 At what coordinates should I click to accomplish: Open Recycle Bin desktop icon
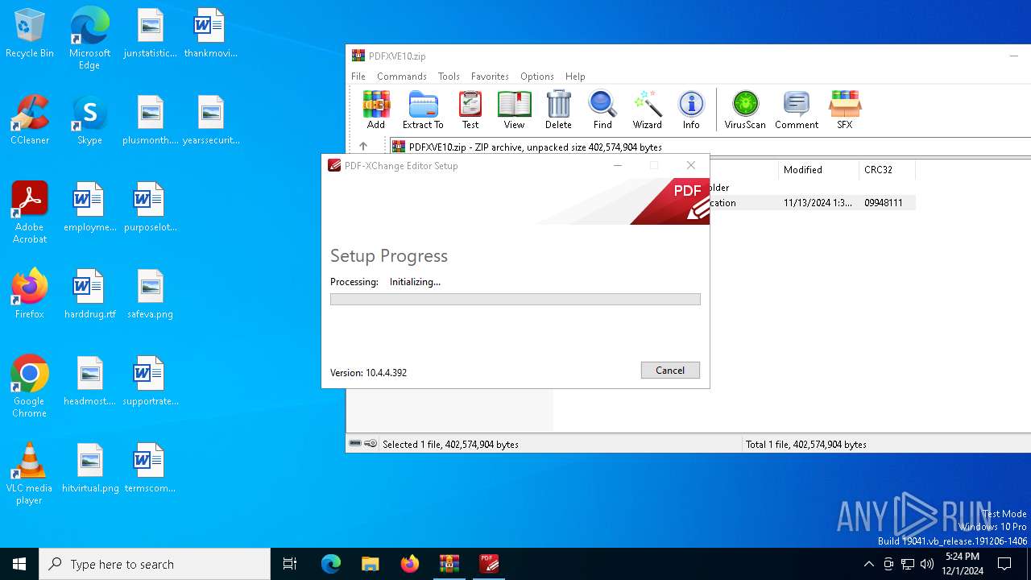pos(30,34)
